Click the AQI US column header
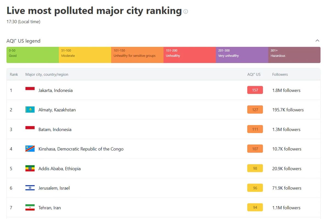The width and height of the screenshot is (329, 219). (x=254, y=74)
